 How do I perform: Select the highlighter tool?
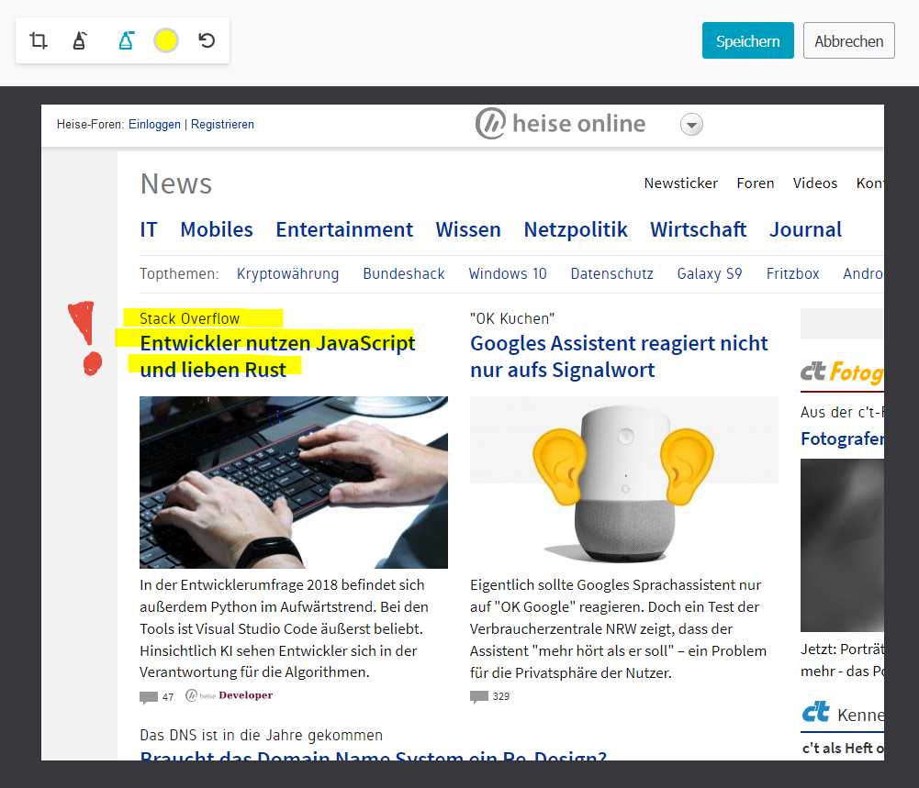pos(126,40)
